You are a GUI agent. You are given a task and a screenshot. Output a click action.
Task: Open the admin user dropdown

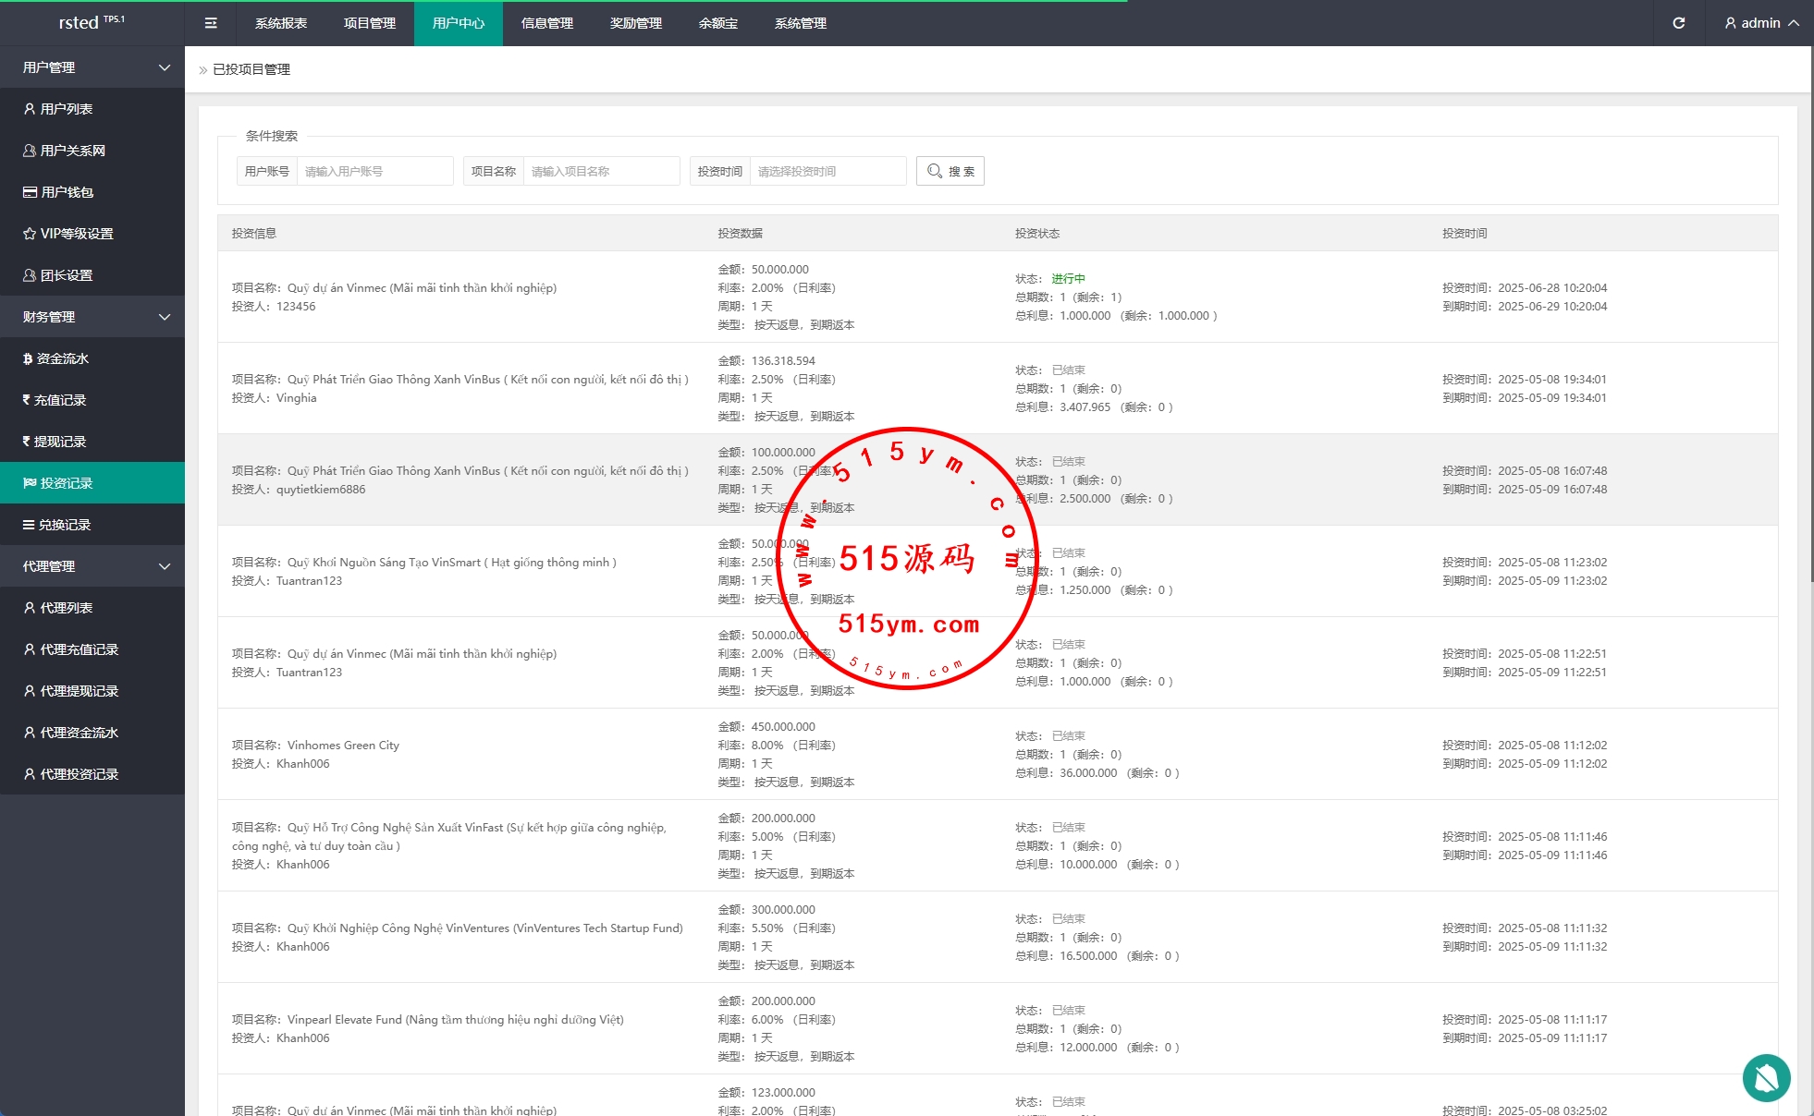pos(1760,23)
